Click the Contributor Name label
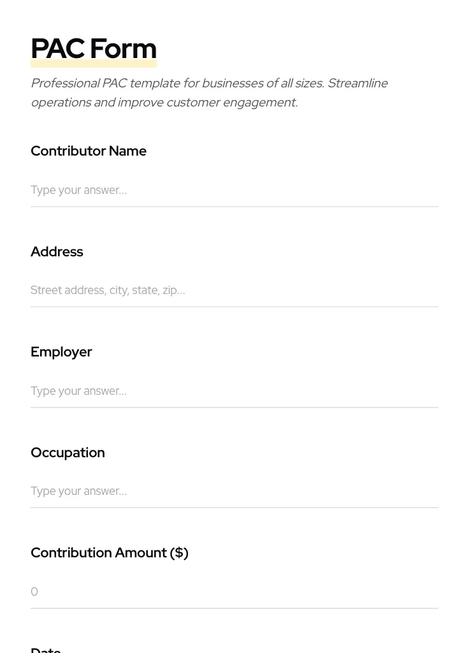 89,151
